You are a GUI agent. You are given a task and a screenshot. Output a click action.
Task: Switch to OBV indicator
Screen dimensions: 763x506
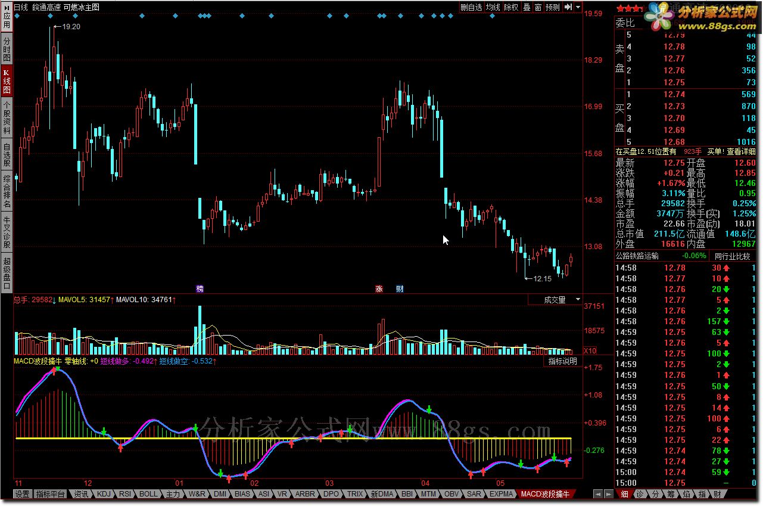pyautogui.click(x=452, y=494)
